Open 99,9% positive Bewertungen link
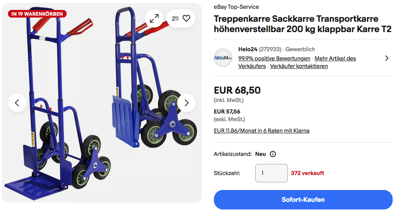This screenshot has height=211, width=398. [274, 58]
